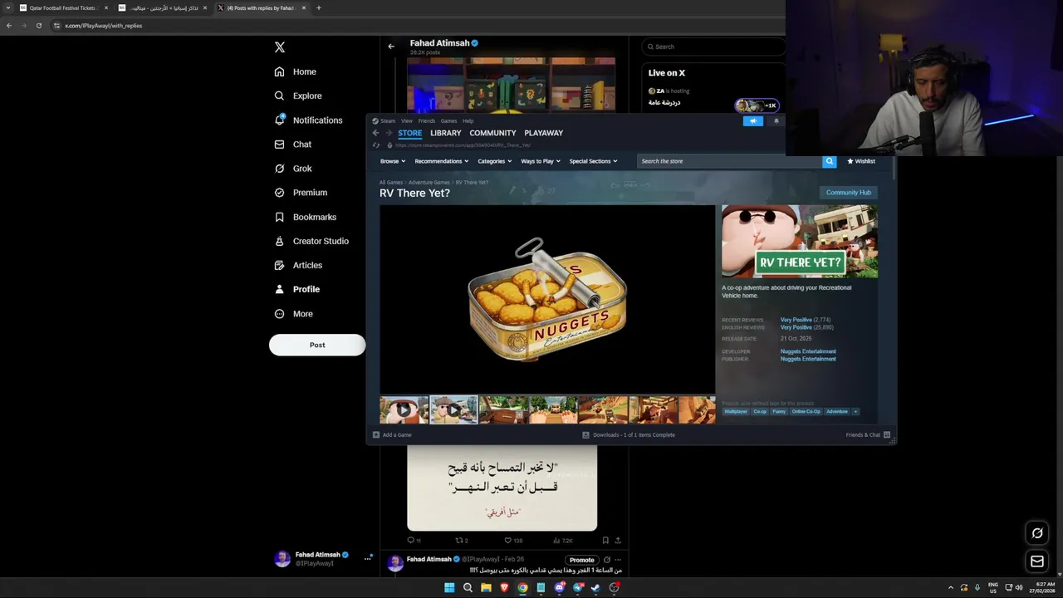The width and height of the screenshot is (1063, 598).
Task: Open Steam notifications bell
Action: [776, 121]
